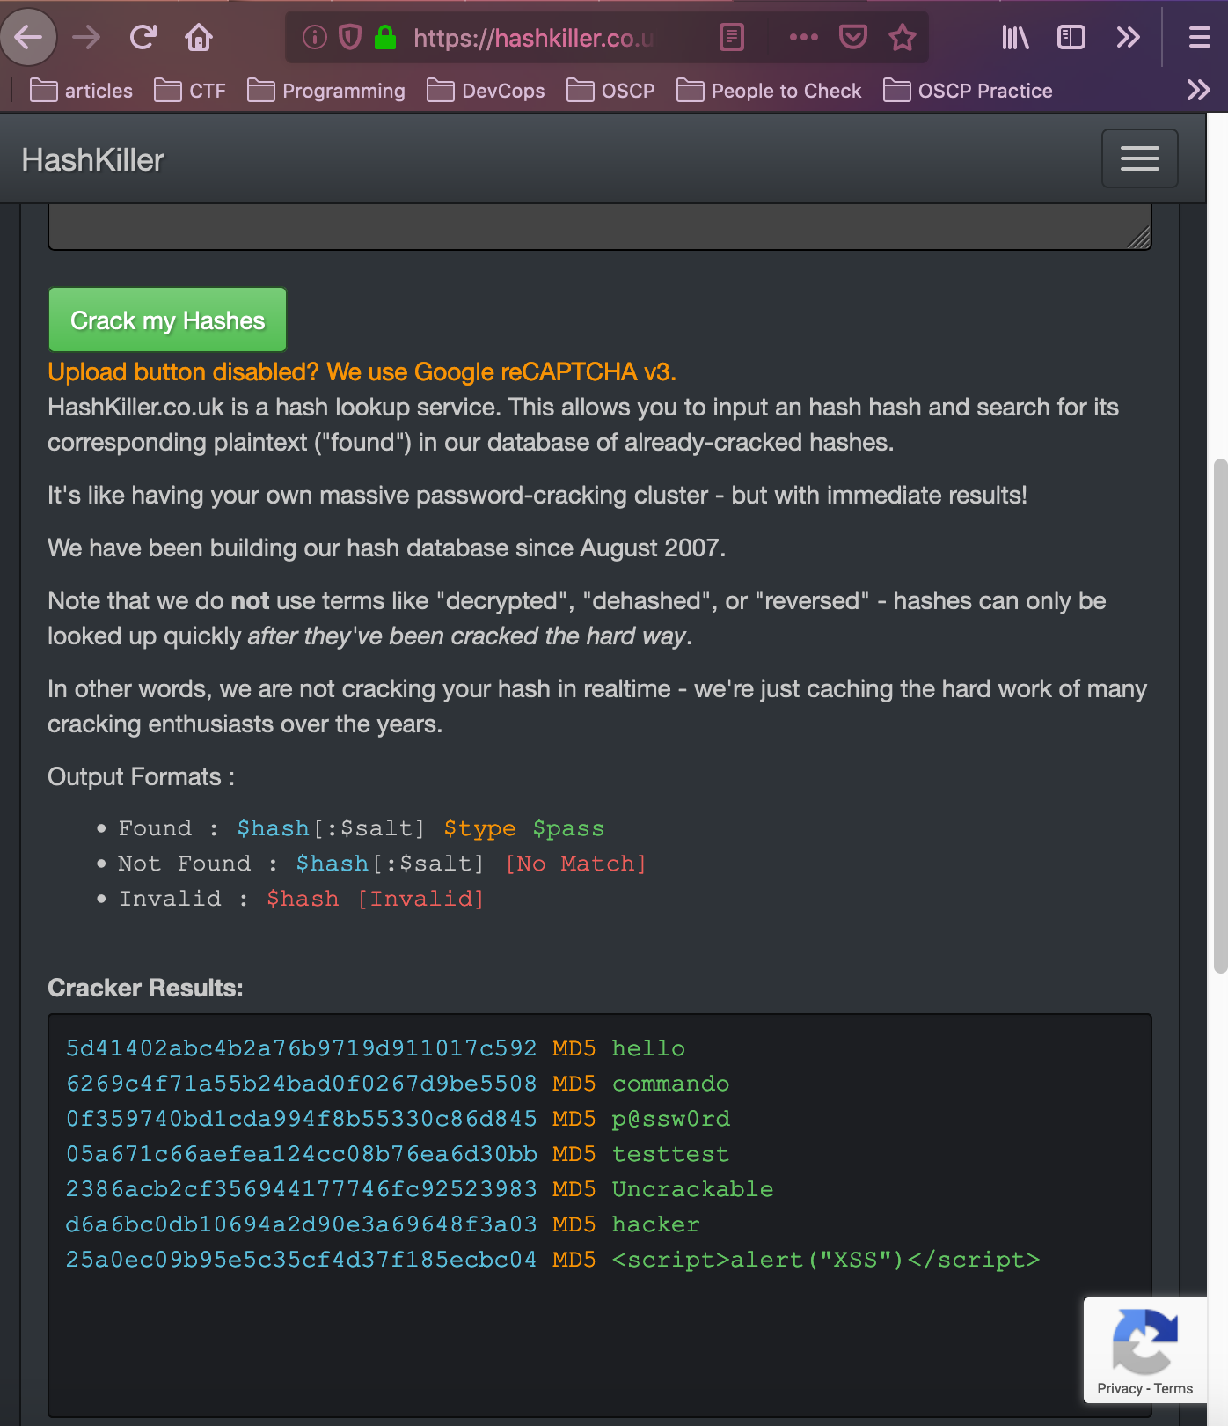Click inside the hash input textarea
Image resolution: width=1228 pixels, height=1426 pixels.
[x=599, y=226]
